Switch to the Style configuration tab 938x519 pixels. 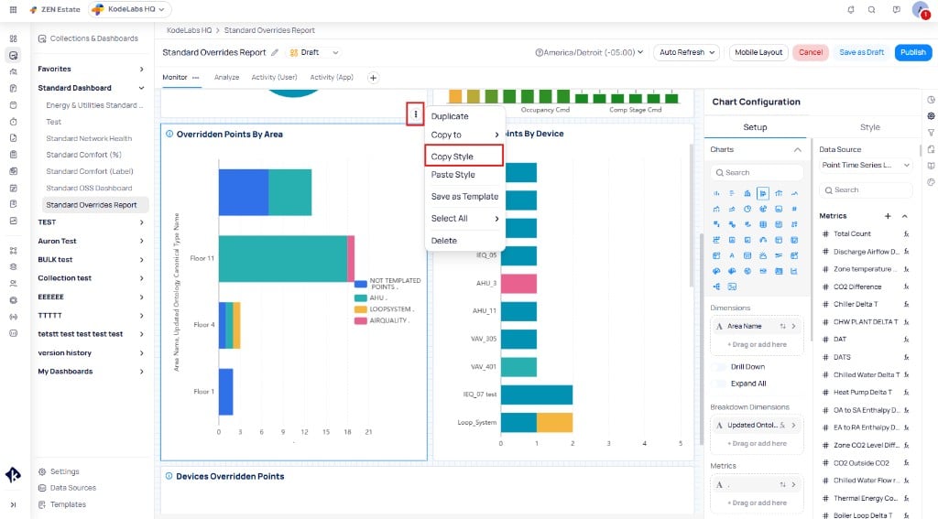click(x=869, y=127)
